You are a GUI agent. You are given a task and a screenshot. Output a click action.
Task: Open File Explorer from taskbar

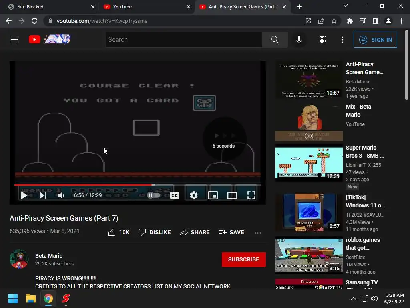tap(30, 298)
